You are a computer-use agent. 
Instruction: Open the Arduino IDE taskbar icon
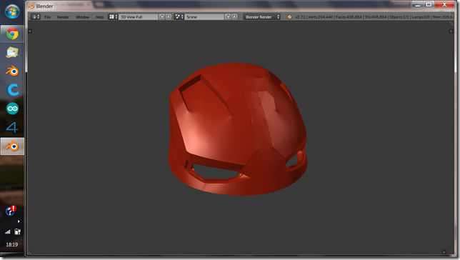(12, 109)
